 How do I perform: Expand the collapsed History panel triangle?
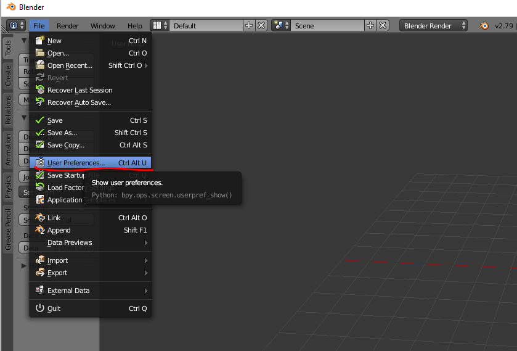[24, 266]
